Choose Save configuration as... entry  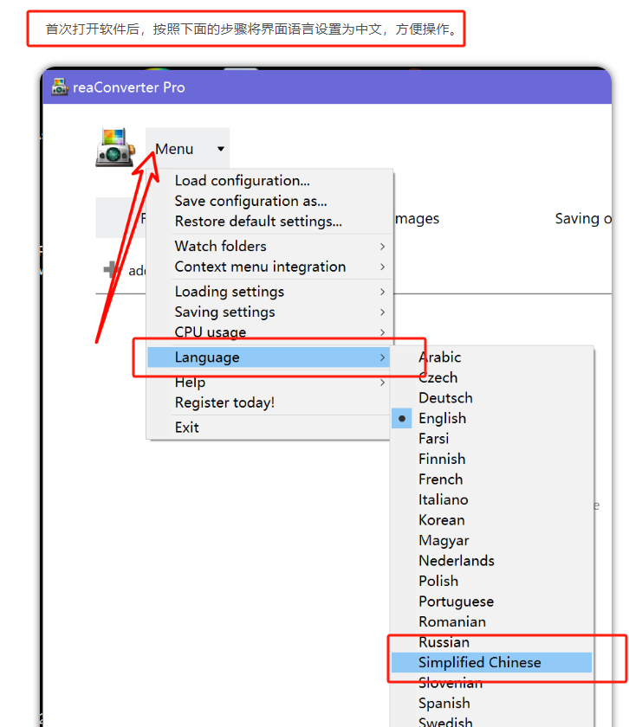[x=269, y=201]
